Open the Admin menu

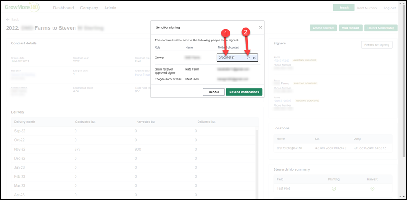111,8
